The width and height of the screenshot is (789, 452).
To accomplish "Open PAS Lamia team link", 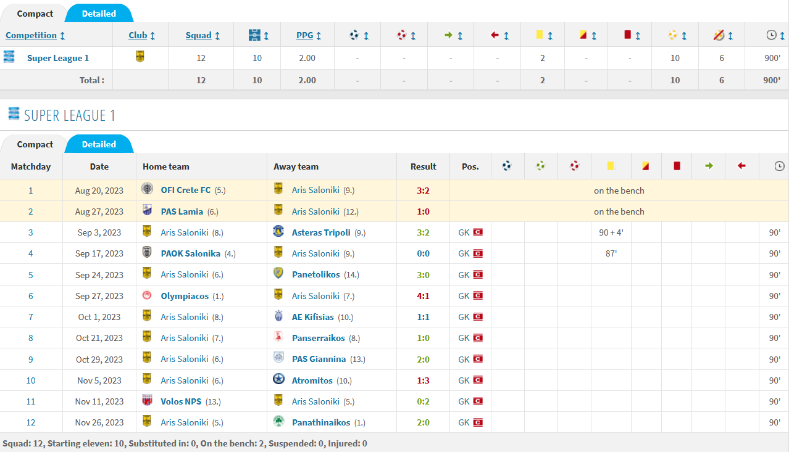I will [182, 212].
